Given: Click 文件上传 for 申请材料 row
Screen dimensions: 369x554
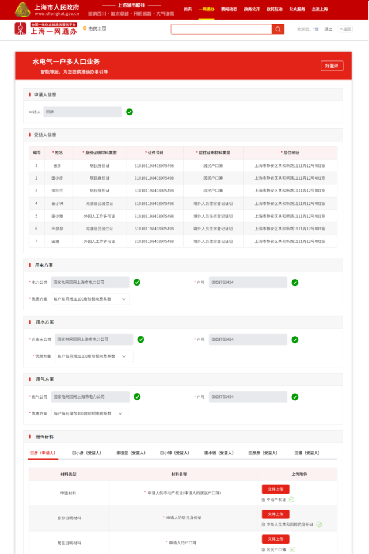Looking at the screenshot, I should point(275,490).
